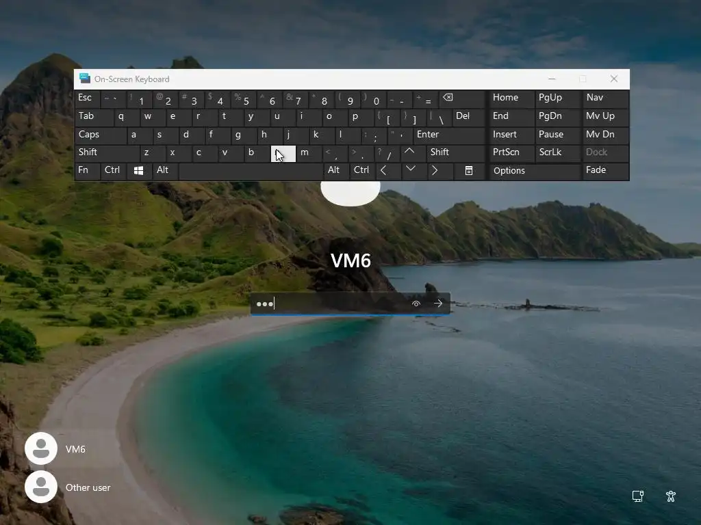Toggle the left Shift key
Viewport: 701px width, 525px height.
click(107, 153)
